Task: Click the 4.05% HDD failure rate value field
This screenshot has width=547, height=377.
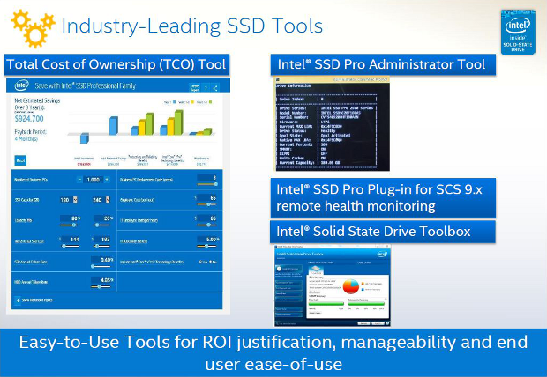Action: [x=101, y=280]
